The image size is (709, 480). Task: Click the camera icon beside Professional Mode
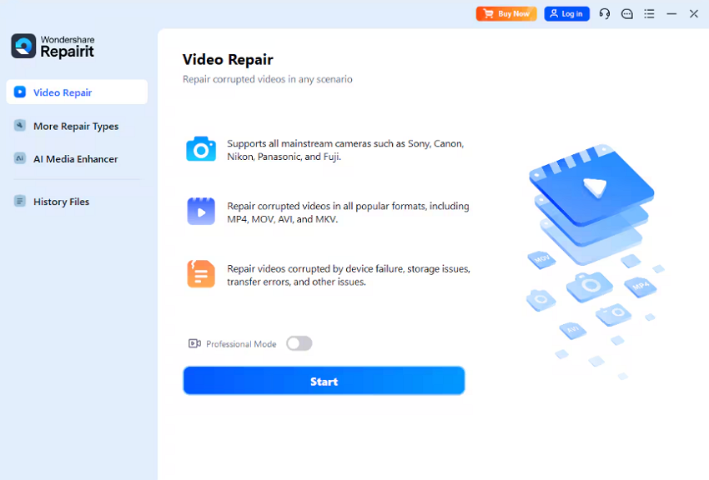point(194,343)
